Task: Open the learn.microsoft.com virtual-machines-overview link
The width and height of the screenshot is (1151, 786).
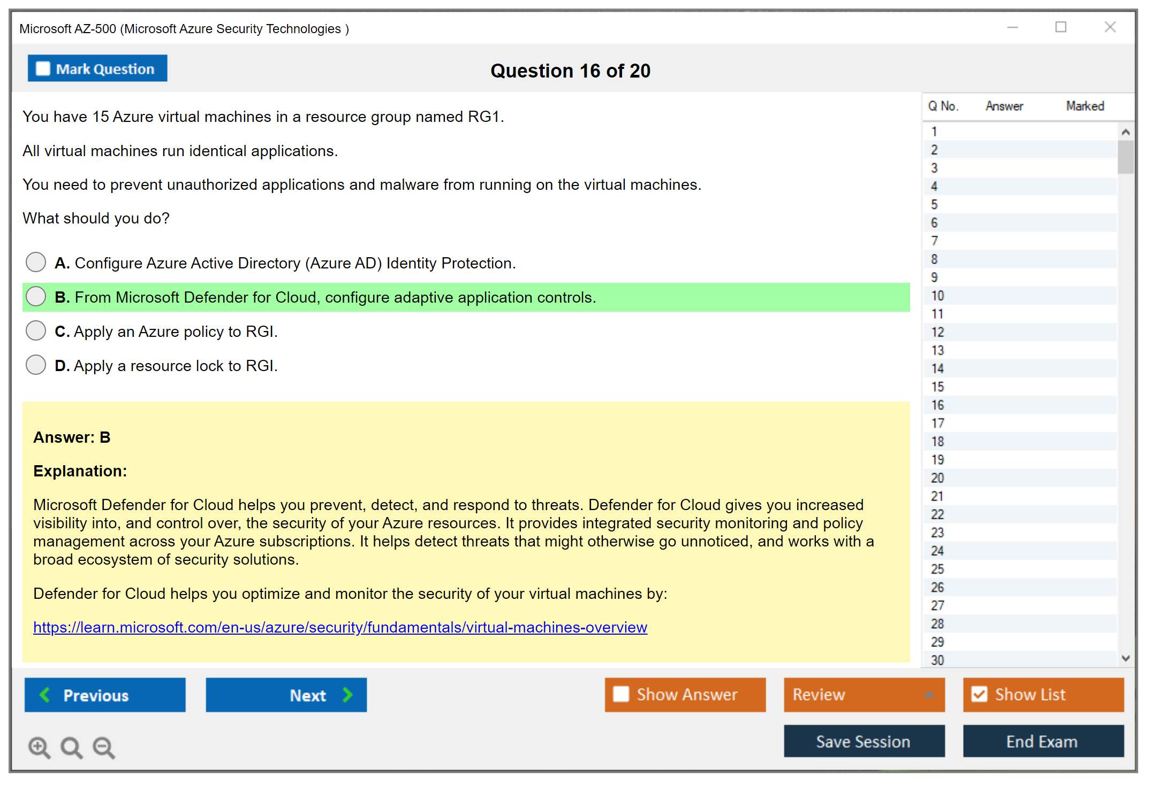Action: pyautogui.click(x=340, y=627)
